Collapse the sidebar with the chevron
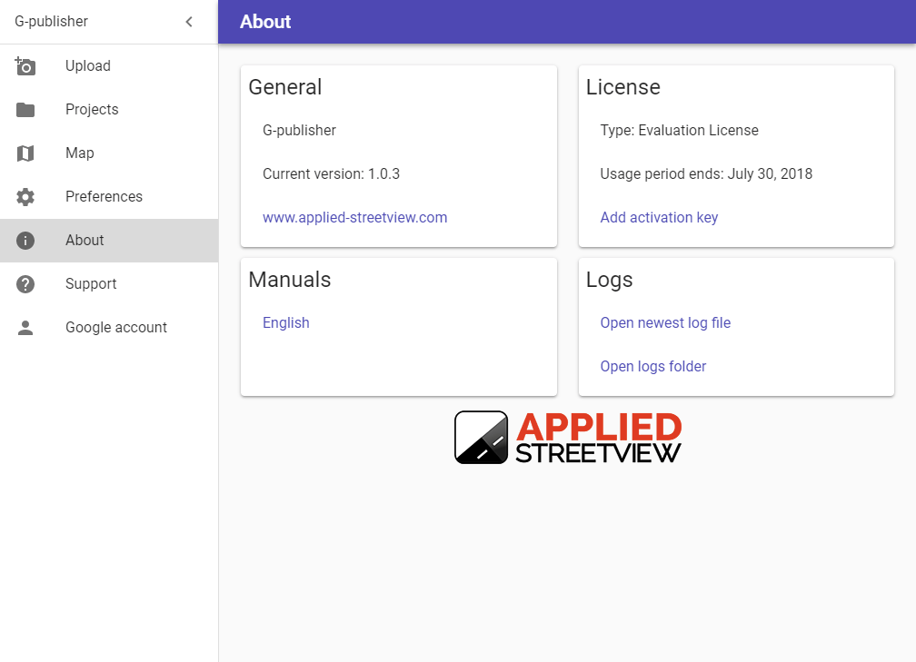 (x=189, y=22)
